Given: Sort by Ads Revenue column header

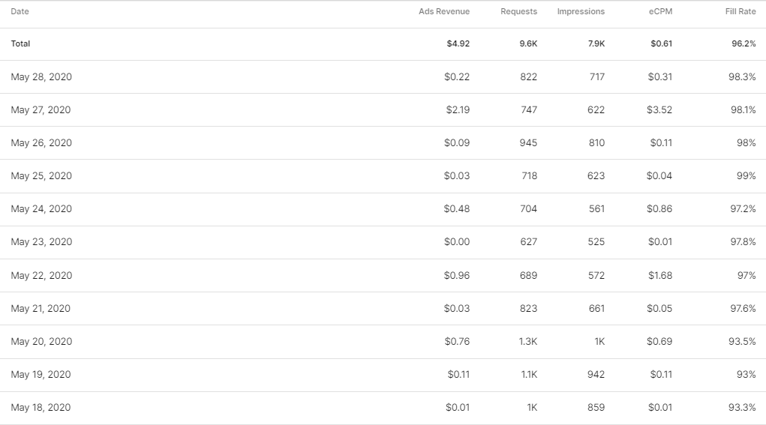Looking at the screenshot, I should point(444,12).
